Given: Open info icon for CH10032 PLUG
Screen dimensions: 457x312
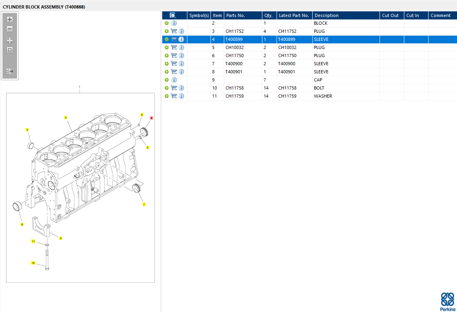Looking at the screenshot, I should [181, 47].
